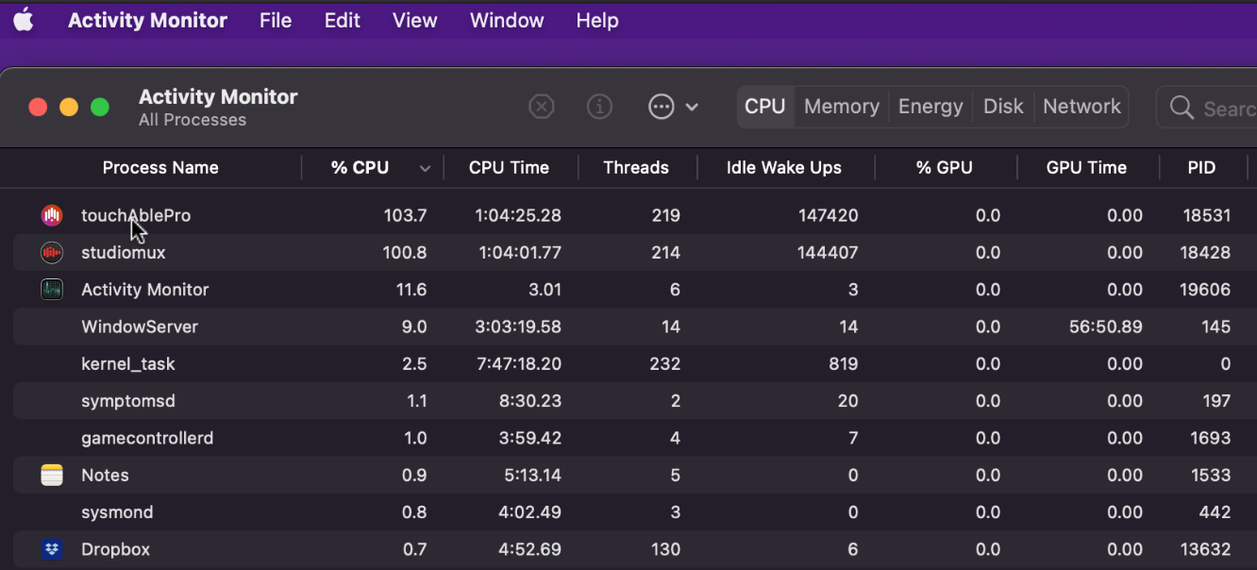
Task: Click the touchAblePro app icon
Action: 52,215
